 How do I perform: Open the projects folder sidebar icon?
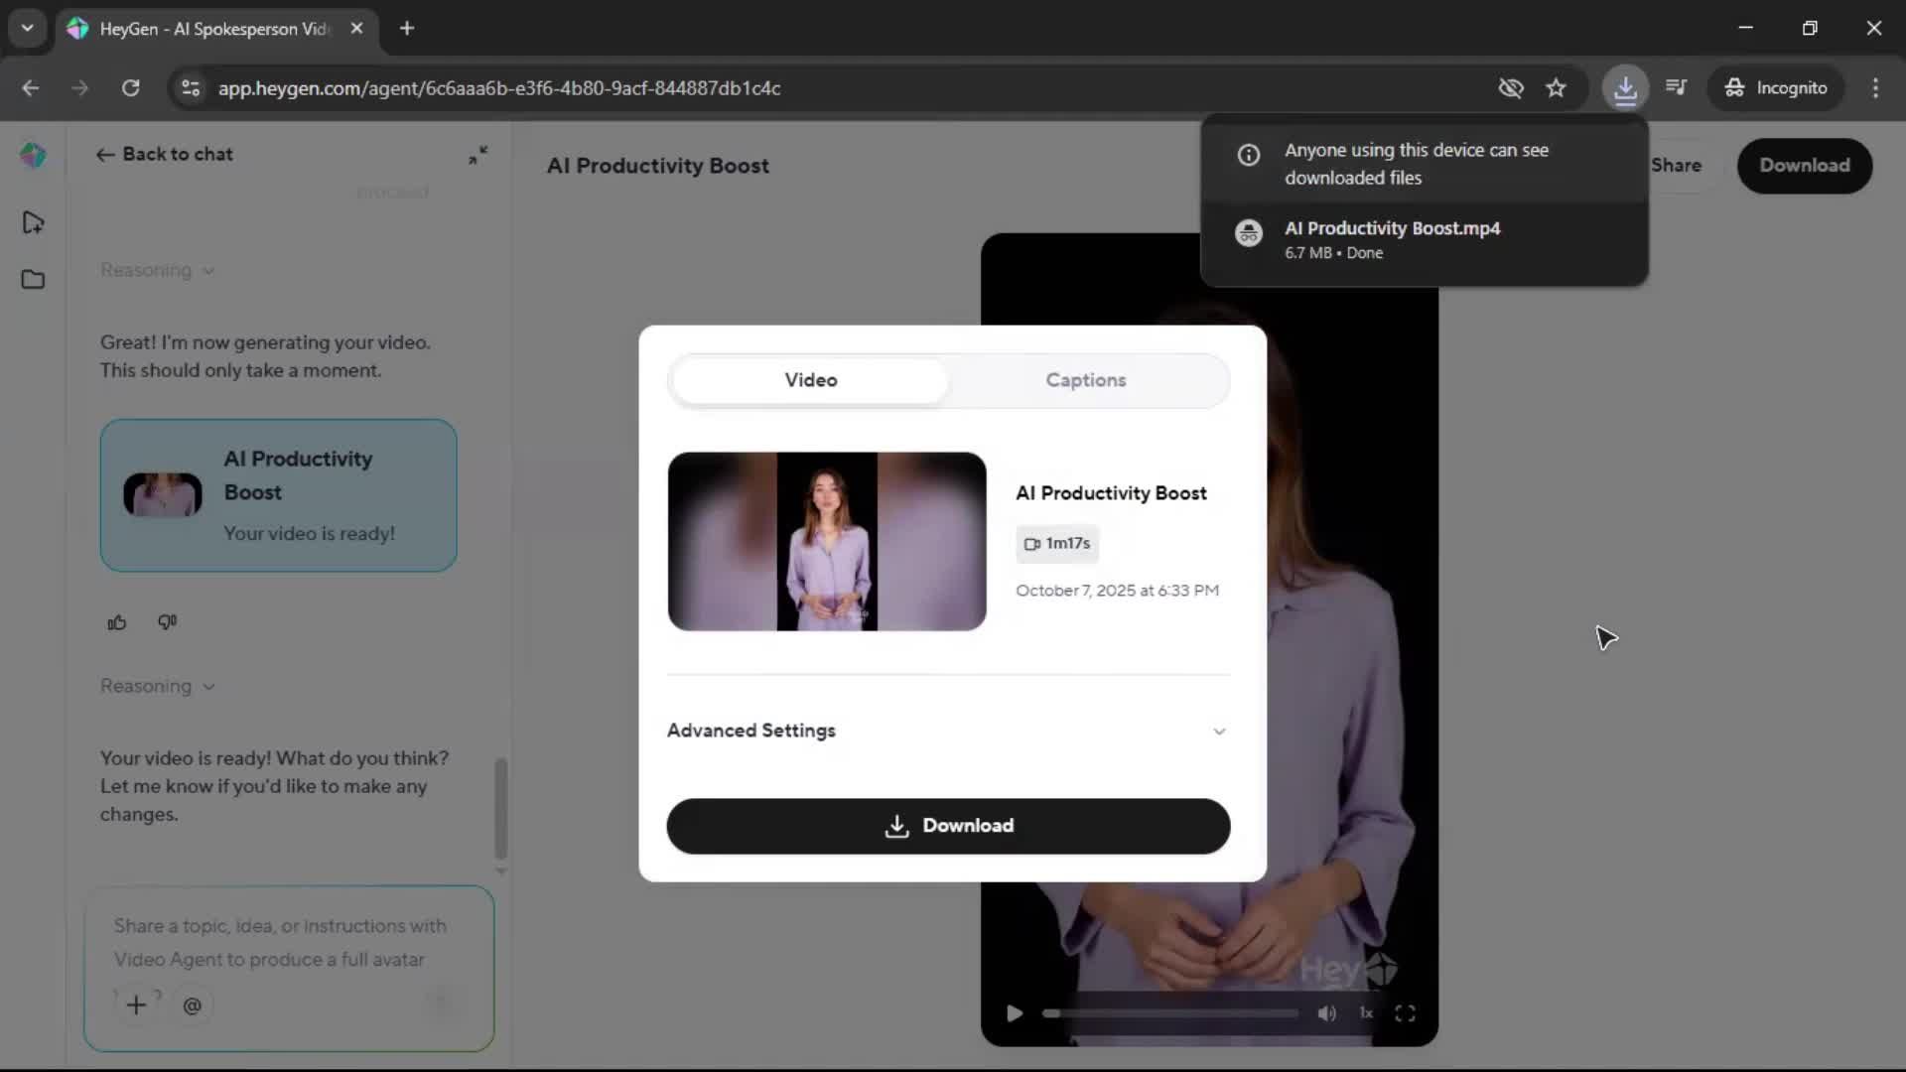point(33,280)
